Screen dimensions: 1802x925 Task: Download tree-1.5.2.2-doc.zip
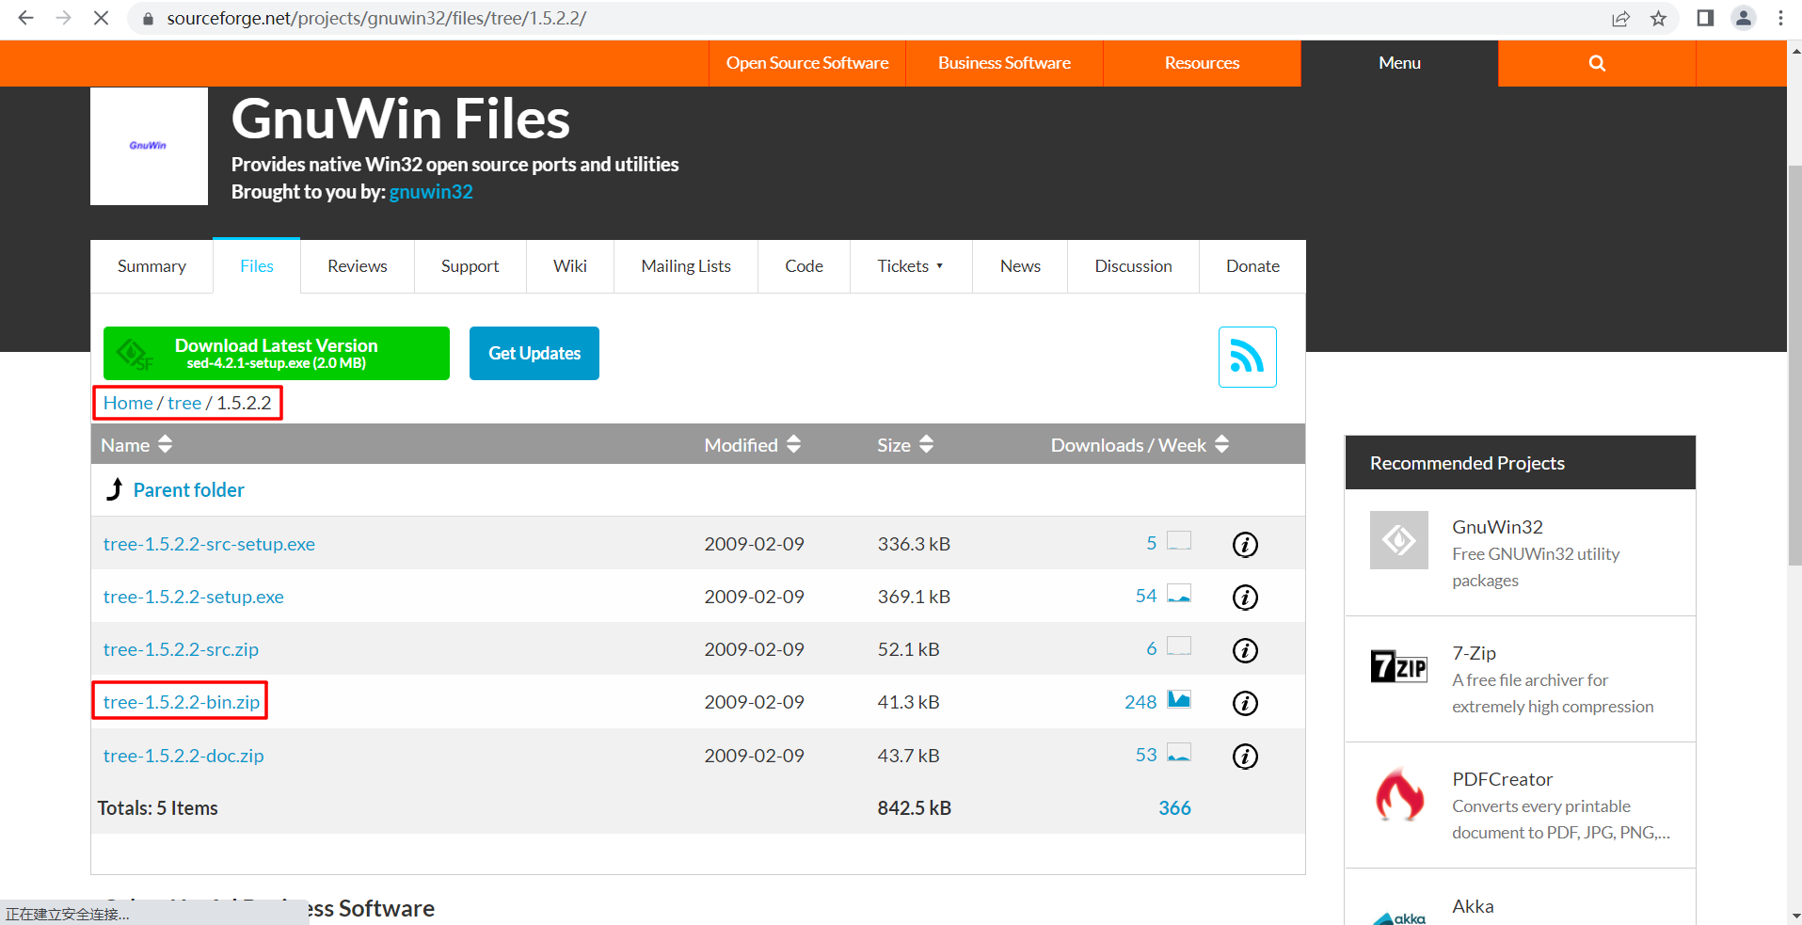pos(183,756)
